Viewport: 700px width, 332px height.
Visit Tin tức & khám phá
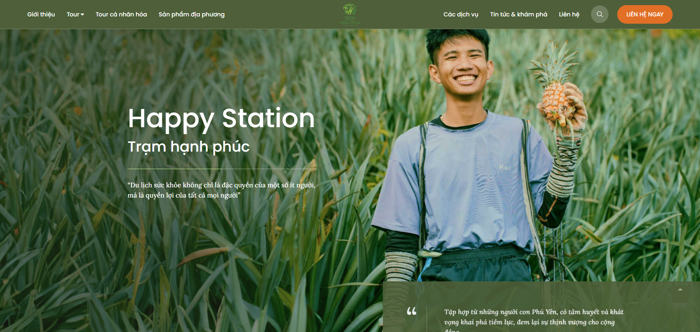[518, 15]
